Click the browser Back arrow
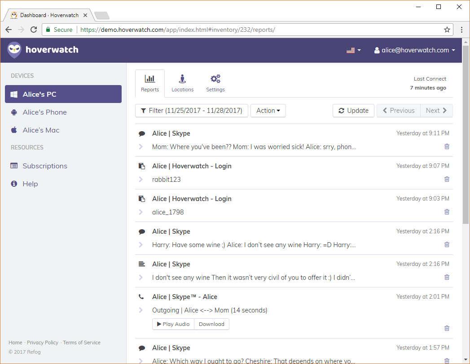The width and height of the screenshot is (470, 364). (x=9, y=30)
